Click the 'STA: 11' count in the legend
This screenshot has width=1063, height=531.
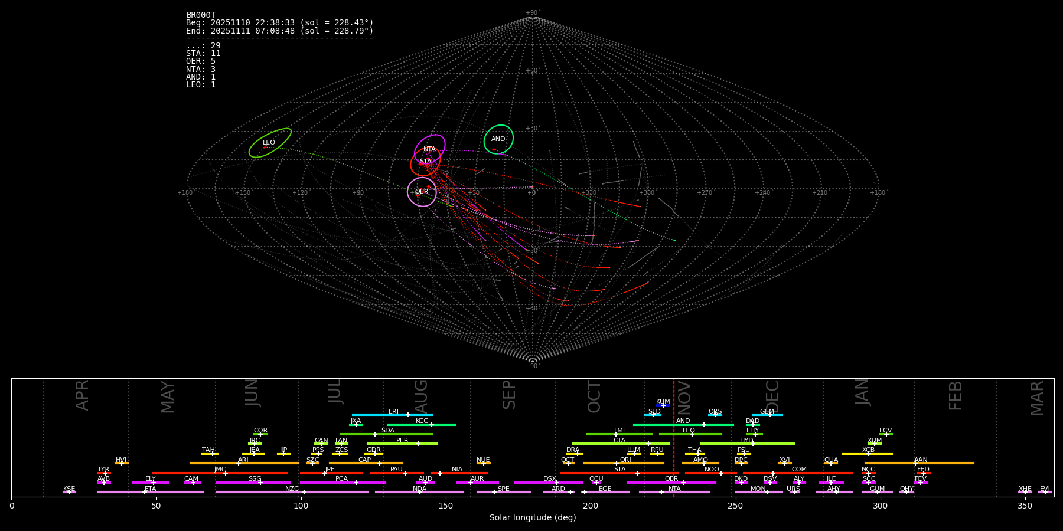click(x=203, y=54)
